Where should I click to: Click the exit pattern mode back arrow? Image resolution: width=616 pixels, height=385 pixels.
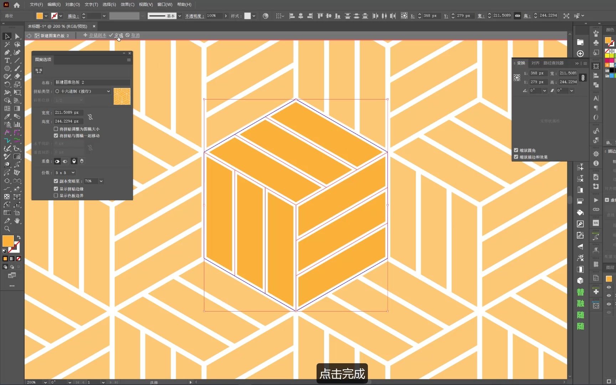click(x=29, y=36)
